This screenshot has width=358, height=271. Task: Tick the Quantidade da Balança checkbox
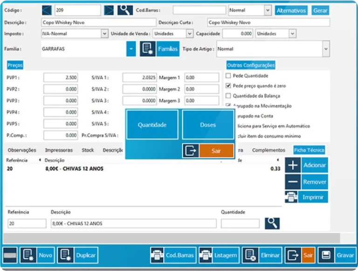(x=228, y=96)
